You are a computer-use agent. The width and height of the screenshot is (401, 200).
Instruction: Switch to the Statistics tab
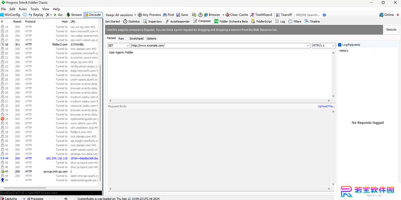click(x=131, y=21)
